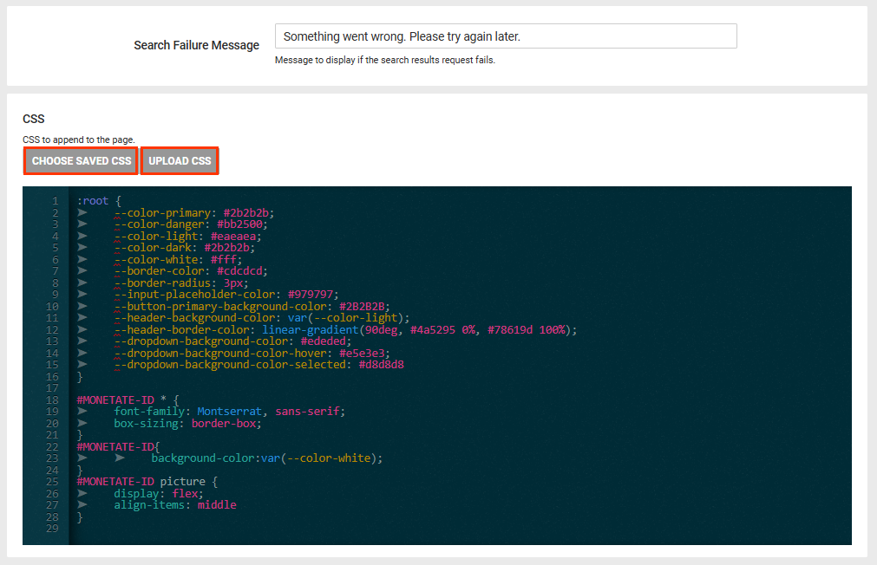Screen dimensions: 877x565
Task: Click the --input-placeholder-color value #979797
Action: [311, 295]
